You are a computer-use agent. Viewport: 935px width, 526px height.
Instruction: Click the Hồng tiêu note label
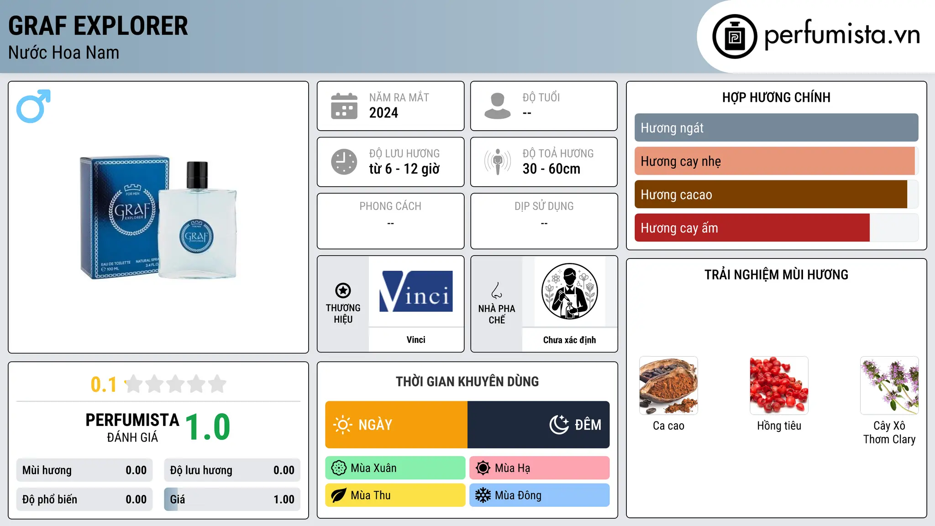coord(779,426)
